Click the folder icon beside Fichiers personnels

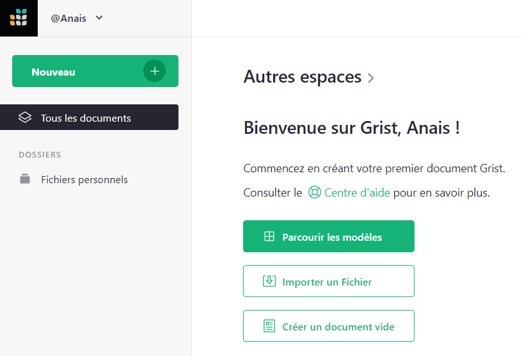point(25,179)
